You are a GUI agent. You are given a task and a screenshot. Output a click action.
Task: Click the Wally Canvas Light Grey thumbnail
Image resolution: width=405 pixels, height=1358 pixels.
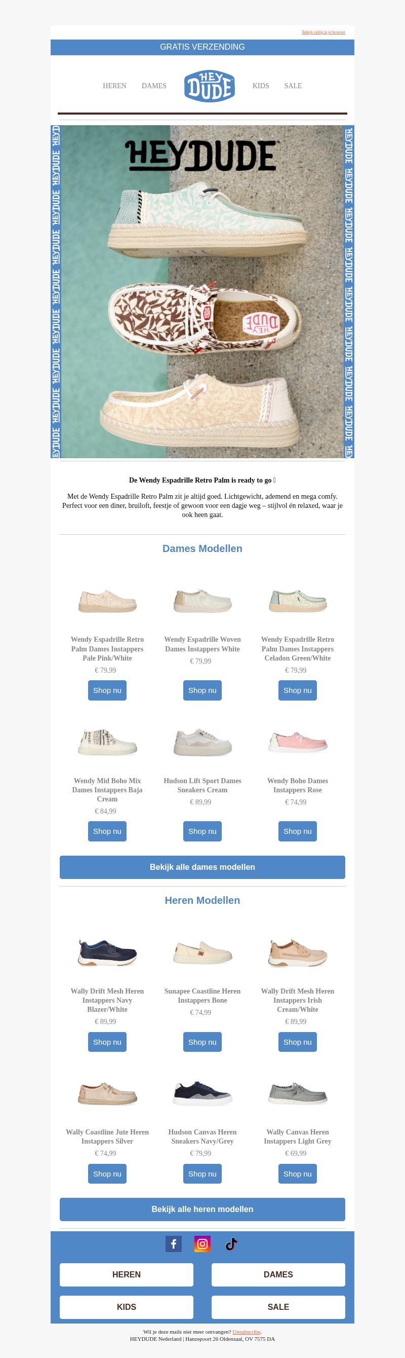pyautogui.click(x=298, y=1093)
